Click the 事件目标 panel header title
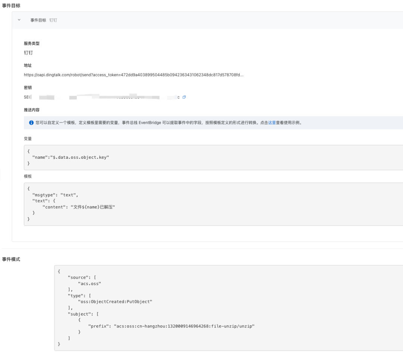The image size is (403, 360). [x=38, y=20]
